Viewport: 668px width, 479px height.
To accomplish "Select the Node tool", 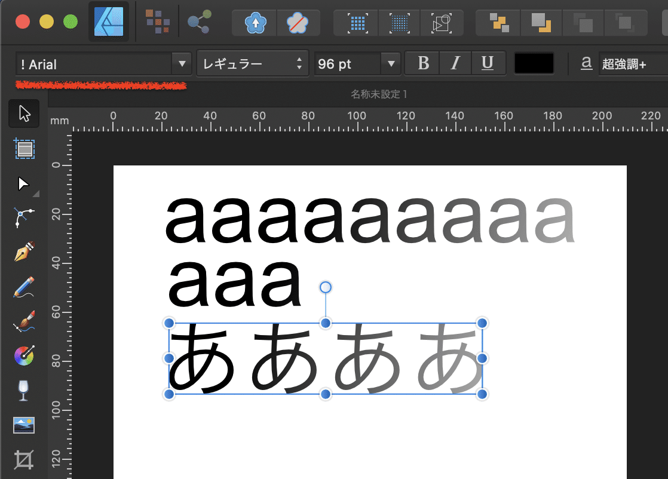I will click(23, 184).
